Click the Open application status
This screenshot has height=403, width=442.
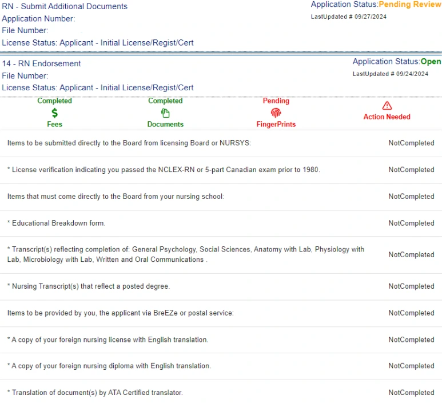(x=431, y=61)
